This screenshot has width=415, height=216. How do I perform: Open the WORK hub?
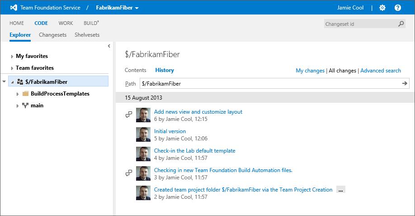(x=66, y=23)
